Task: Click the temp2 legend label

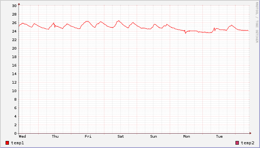Action: point(247,143)
